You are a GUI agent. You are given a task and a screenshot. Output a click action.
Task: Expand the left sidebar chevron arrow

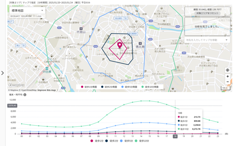(3, 73)
